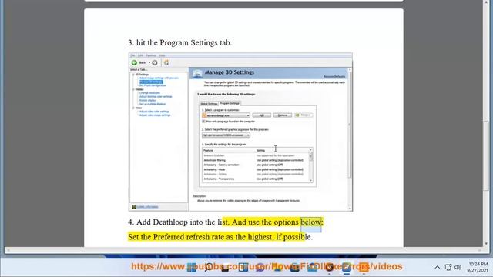
Task: Click the NVIDIA logo icon beside Restore button
Action: [x=297, y=115]
